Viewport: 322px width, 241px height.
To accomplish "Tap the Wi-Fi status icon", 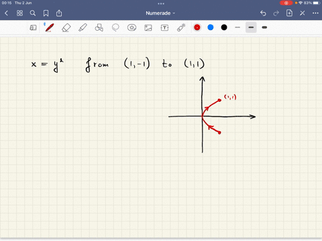I will coord(301,3).
